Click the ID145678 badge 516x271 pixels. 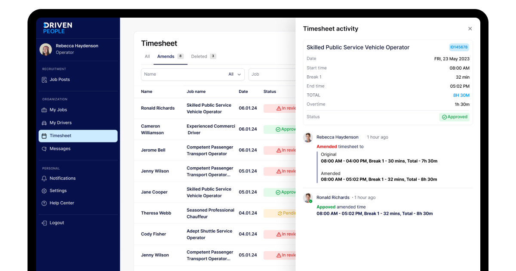[x=459, y=47]
